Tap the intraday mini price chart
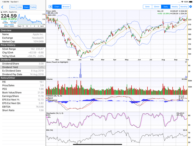The image size is (195, 146). [x=30, y=19]
